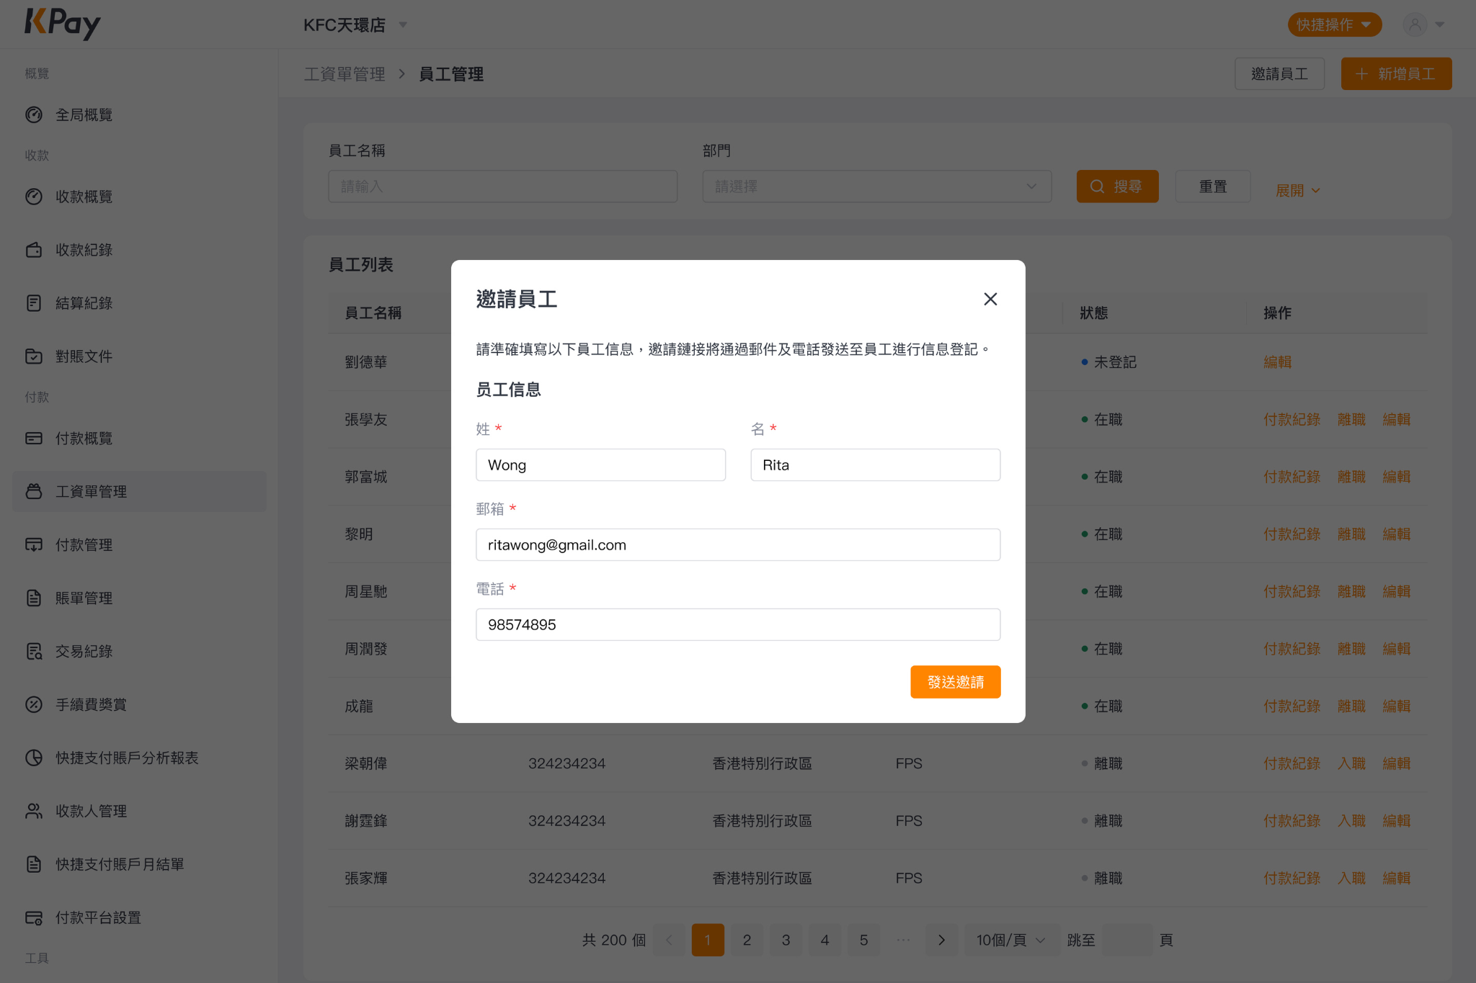Close the 邀請員工 dialog with the X
This screenshot has width=1476, height=983.
tap(990, 299)
